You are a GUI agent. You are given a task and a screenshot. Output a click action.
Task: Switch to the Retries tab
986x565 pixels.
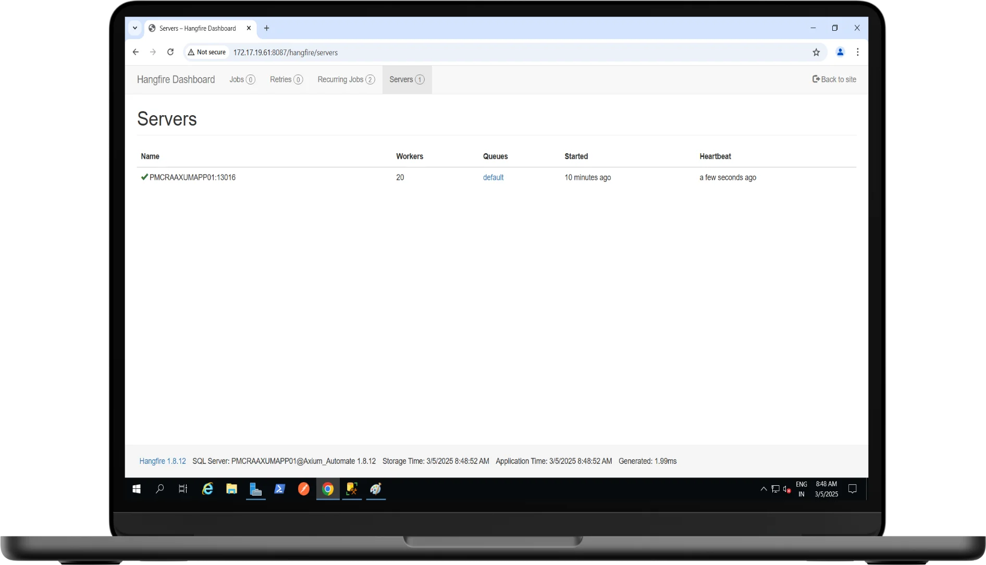286,80
